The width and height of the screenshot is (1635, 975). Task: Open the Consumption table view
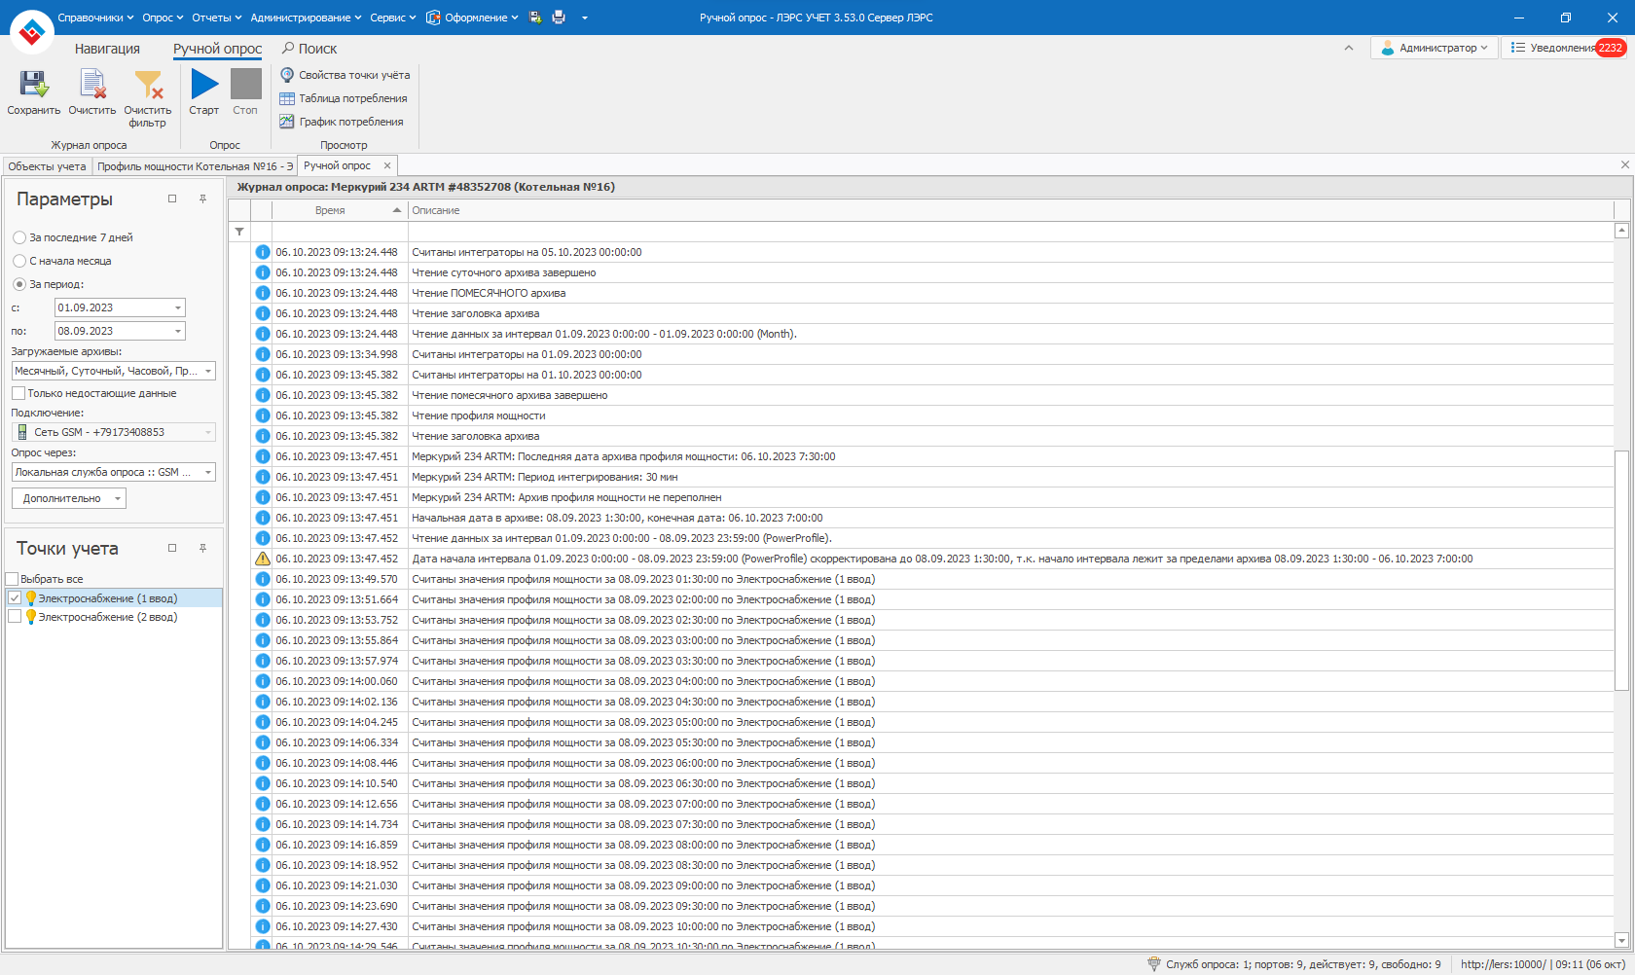(344, 98)
